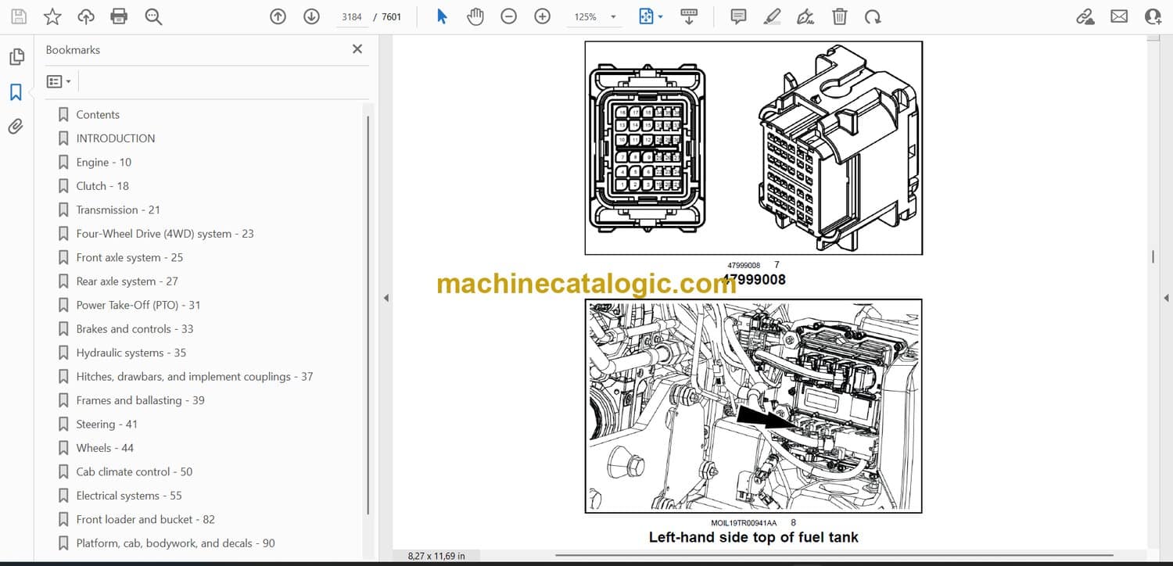This screenshot has width=1173, height=566.
Task: Jump to Hydraulic systems - 35 bookmark
Action: pyautogui.click(x=131, y=353)
